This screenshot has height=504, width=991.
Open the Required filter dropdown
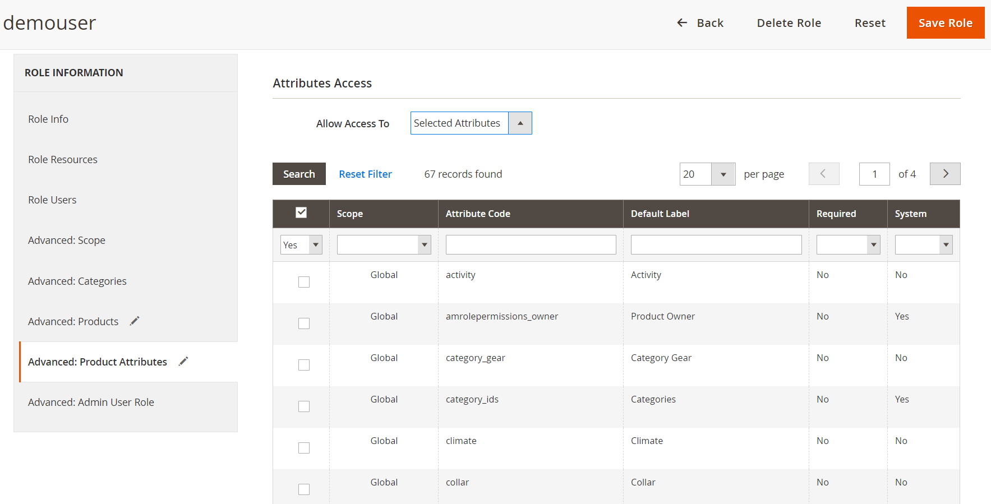click(x=848, y=245)
